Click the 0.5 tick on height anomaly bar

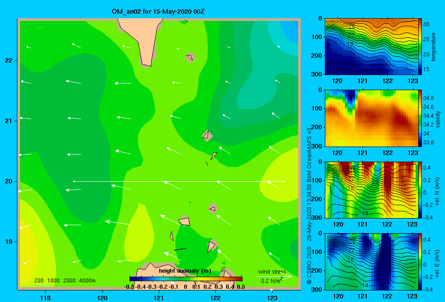click(241, 287)
